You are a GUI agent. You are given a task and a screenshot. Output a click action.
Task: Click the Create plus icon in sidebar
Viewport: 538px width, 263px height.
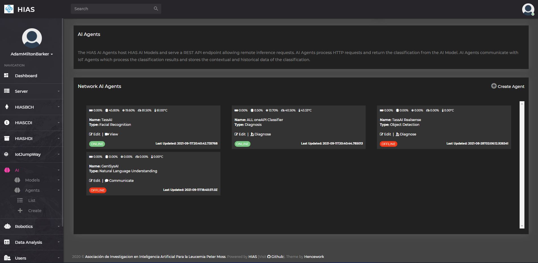point(20,210)
